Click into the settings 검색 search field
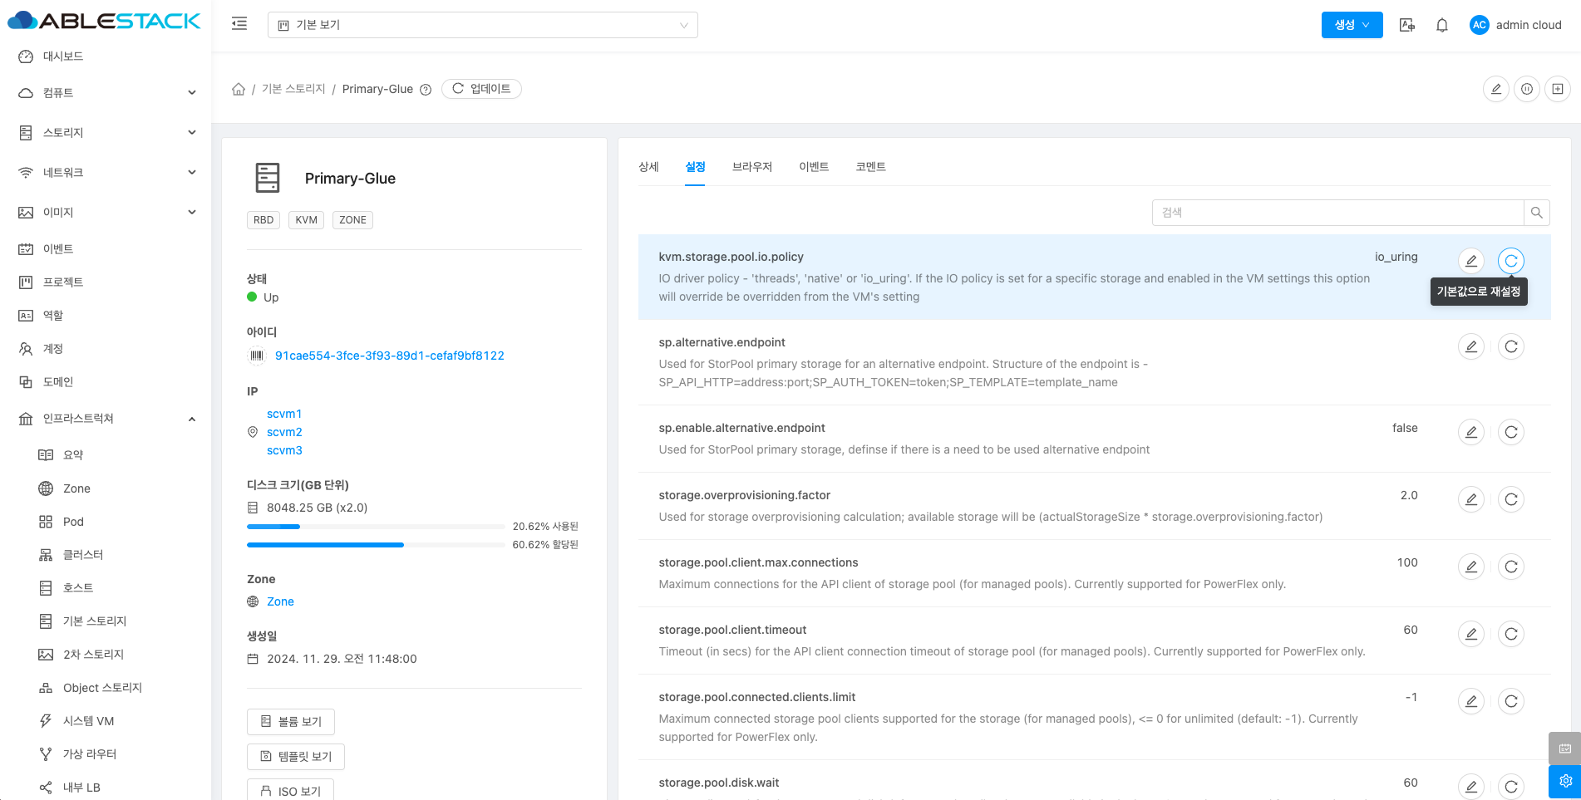The image size is (1581, 800). [1337, 213]
